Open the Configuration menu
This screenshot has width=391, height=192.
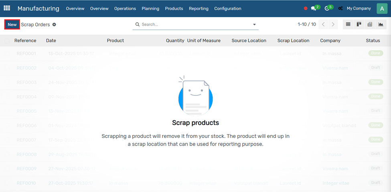pos(227,8)
